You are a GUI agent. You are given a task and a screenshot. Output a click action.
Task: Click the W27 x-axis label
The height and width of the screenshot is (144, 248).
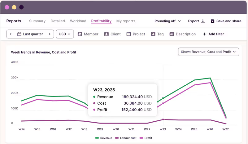[225, 129]
